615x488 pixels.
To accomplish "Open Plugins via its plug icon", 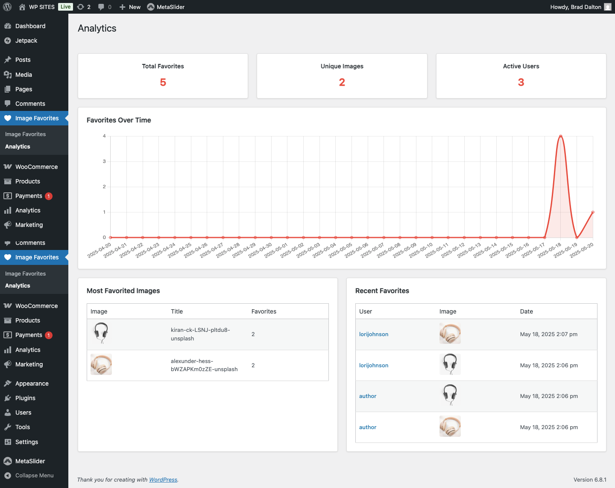I will point(8,398).
